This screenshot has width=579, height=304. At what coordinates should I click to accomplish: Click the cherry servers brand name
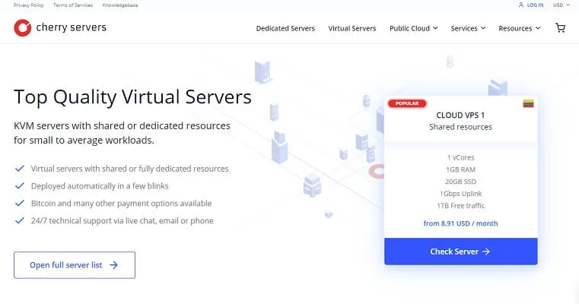[72, 27]
